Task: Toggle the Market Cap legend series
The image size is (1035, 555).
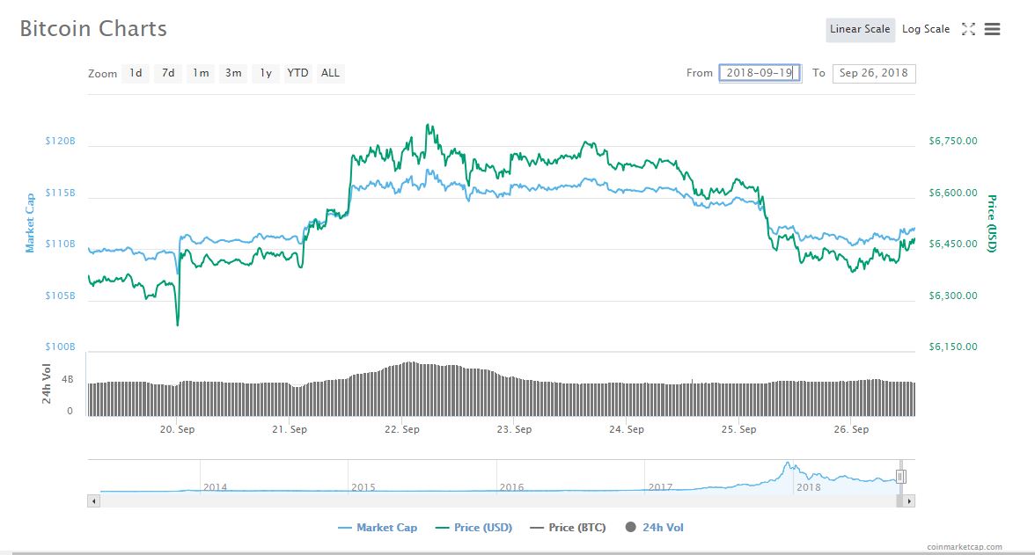Action: coord(378,528)
